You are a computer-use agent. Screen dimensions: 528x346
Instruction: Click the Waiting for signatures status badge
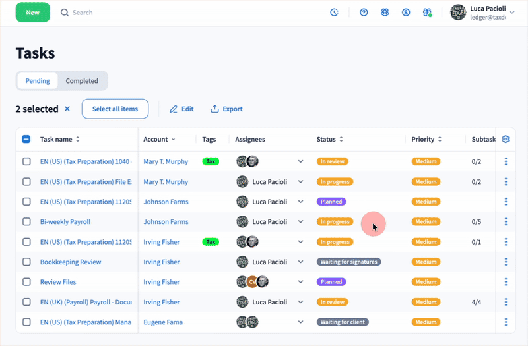pyautogui.click(x=348, y=262)
